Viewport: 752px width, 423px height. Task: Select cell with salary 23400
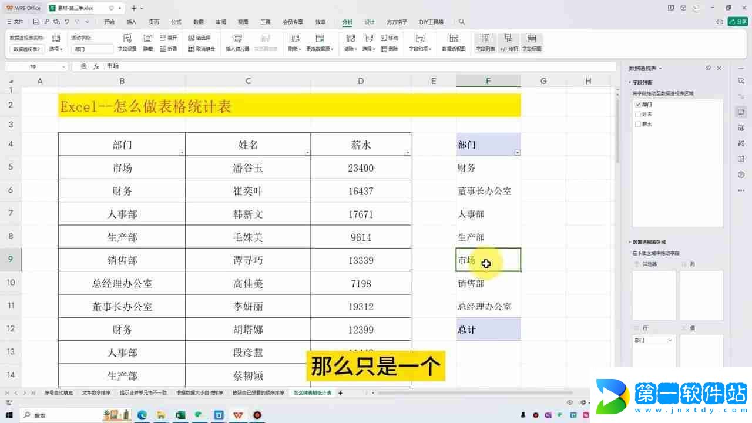(361, 168)
